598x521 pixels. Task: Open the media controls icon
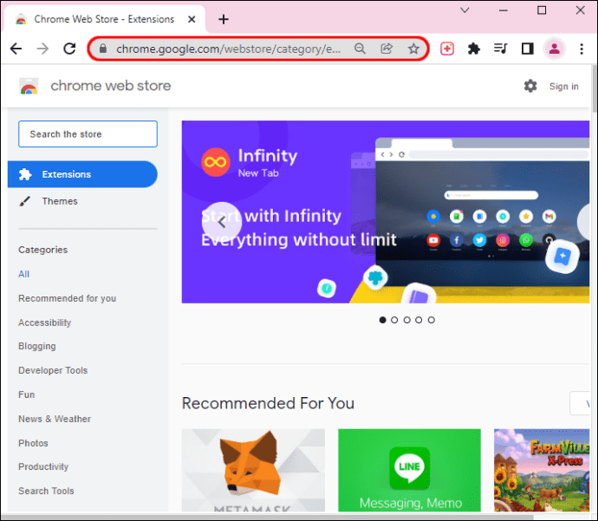[x=500, y=49]
